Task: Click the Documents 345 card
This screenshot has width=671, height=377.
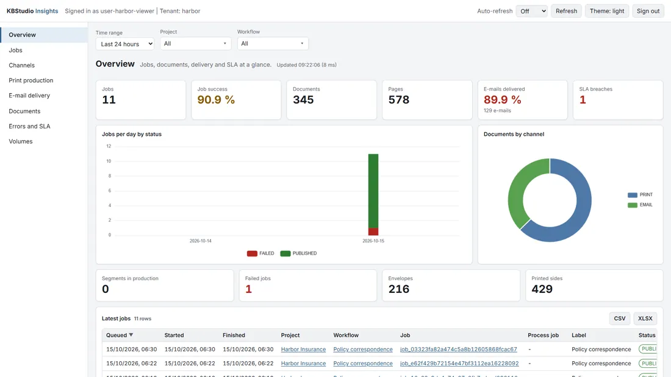Action: tap(332, 100)
